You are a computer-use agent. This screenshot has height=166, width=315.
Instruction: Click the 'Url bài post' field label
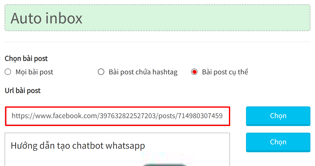click(x=23, y=91)
